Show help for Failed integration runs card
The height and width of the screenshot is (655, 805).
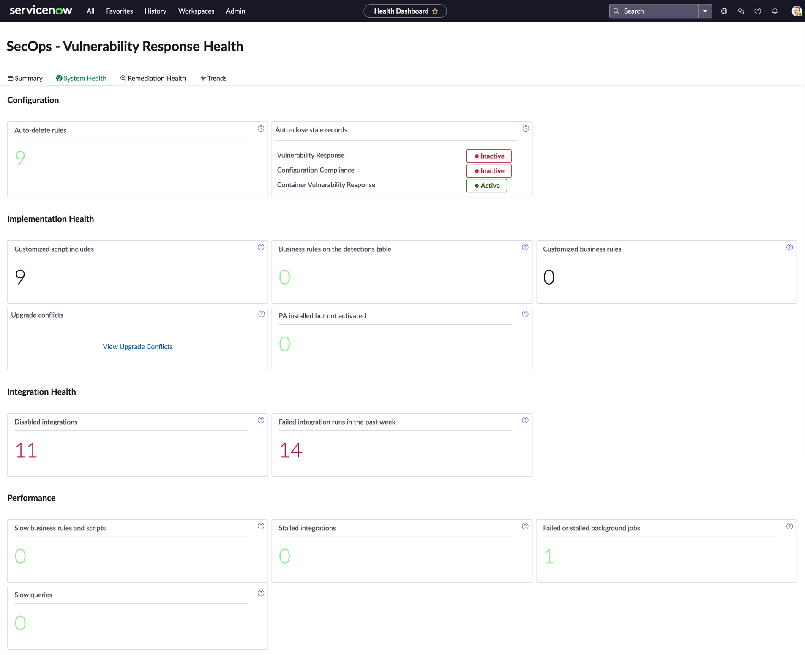525,420
